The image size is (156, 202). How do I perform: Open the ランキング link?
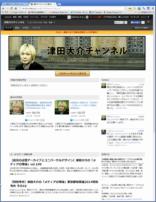click(135, 17)
